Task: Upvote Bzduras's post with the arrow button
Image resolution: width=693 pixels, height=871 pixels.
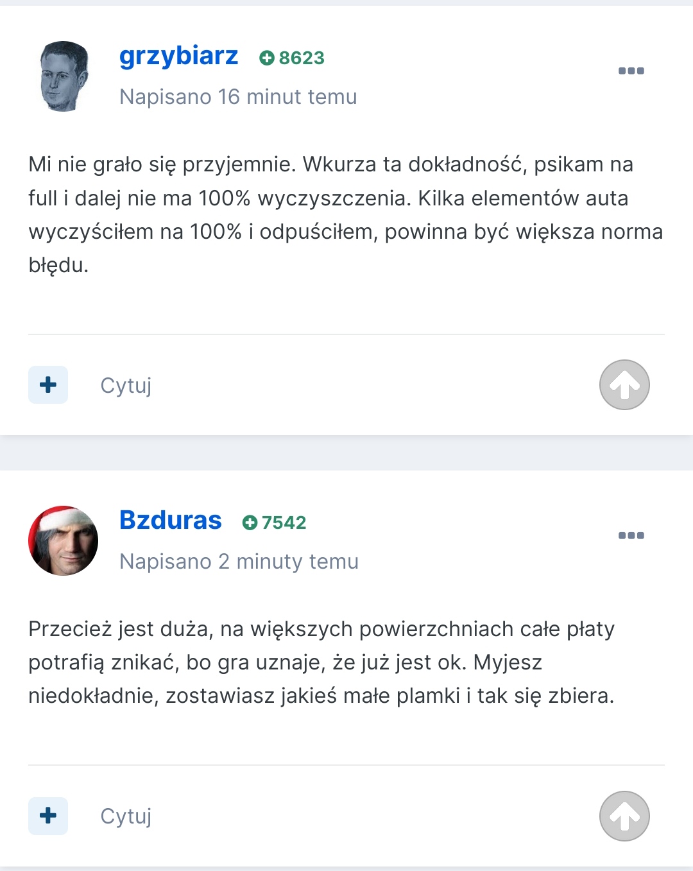Action: pyautogui.click(x=624, y=816)
